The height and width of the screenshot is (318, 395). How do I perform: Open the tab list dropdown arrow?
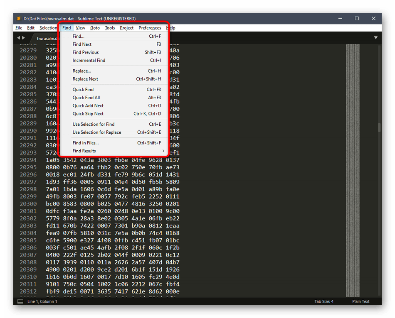(376, 38)
